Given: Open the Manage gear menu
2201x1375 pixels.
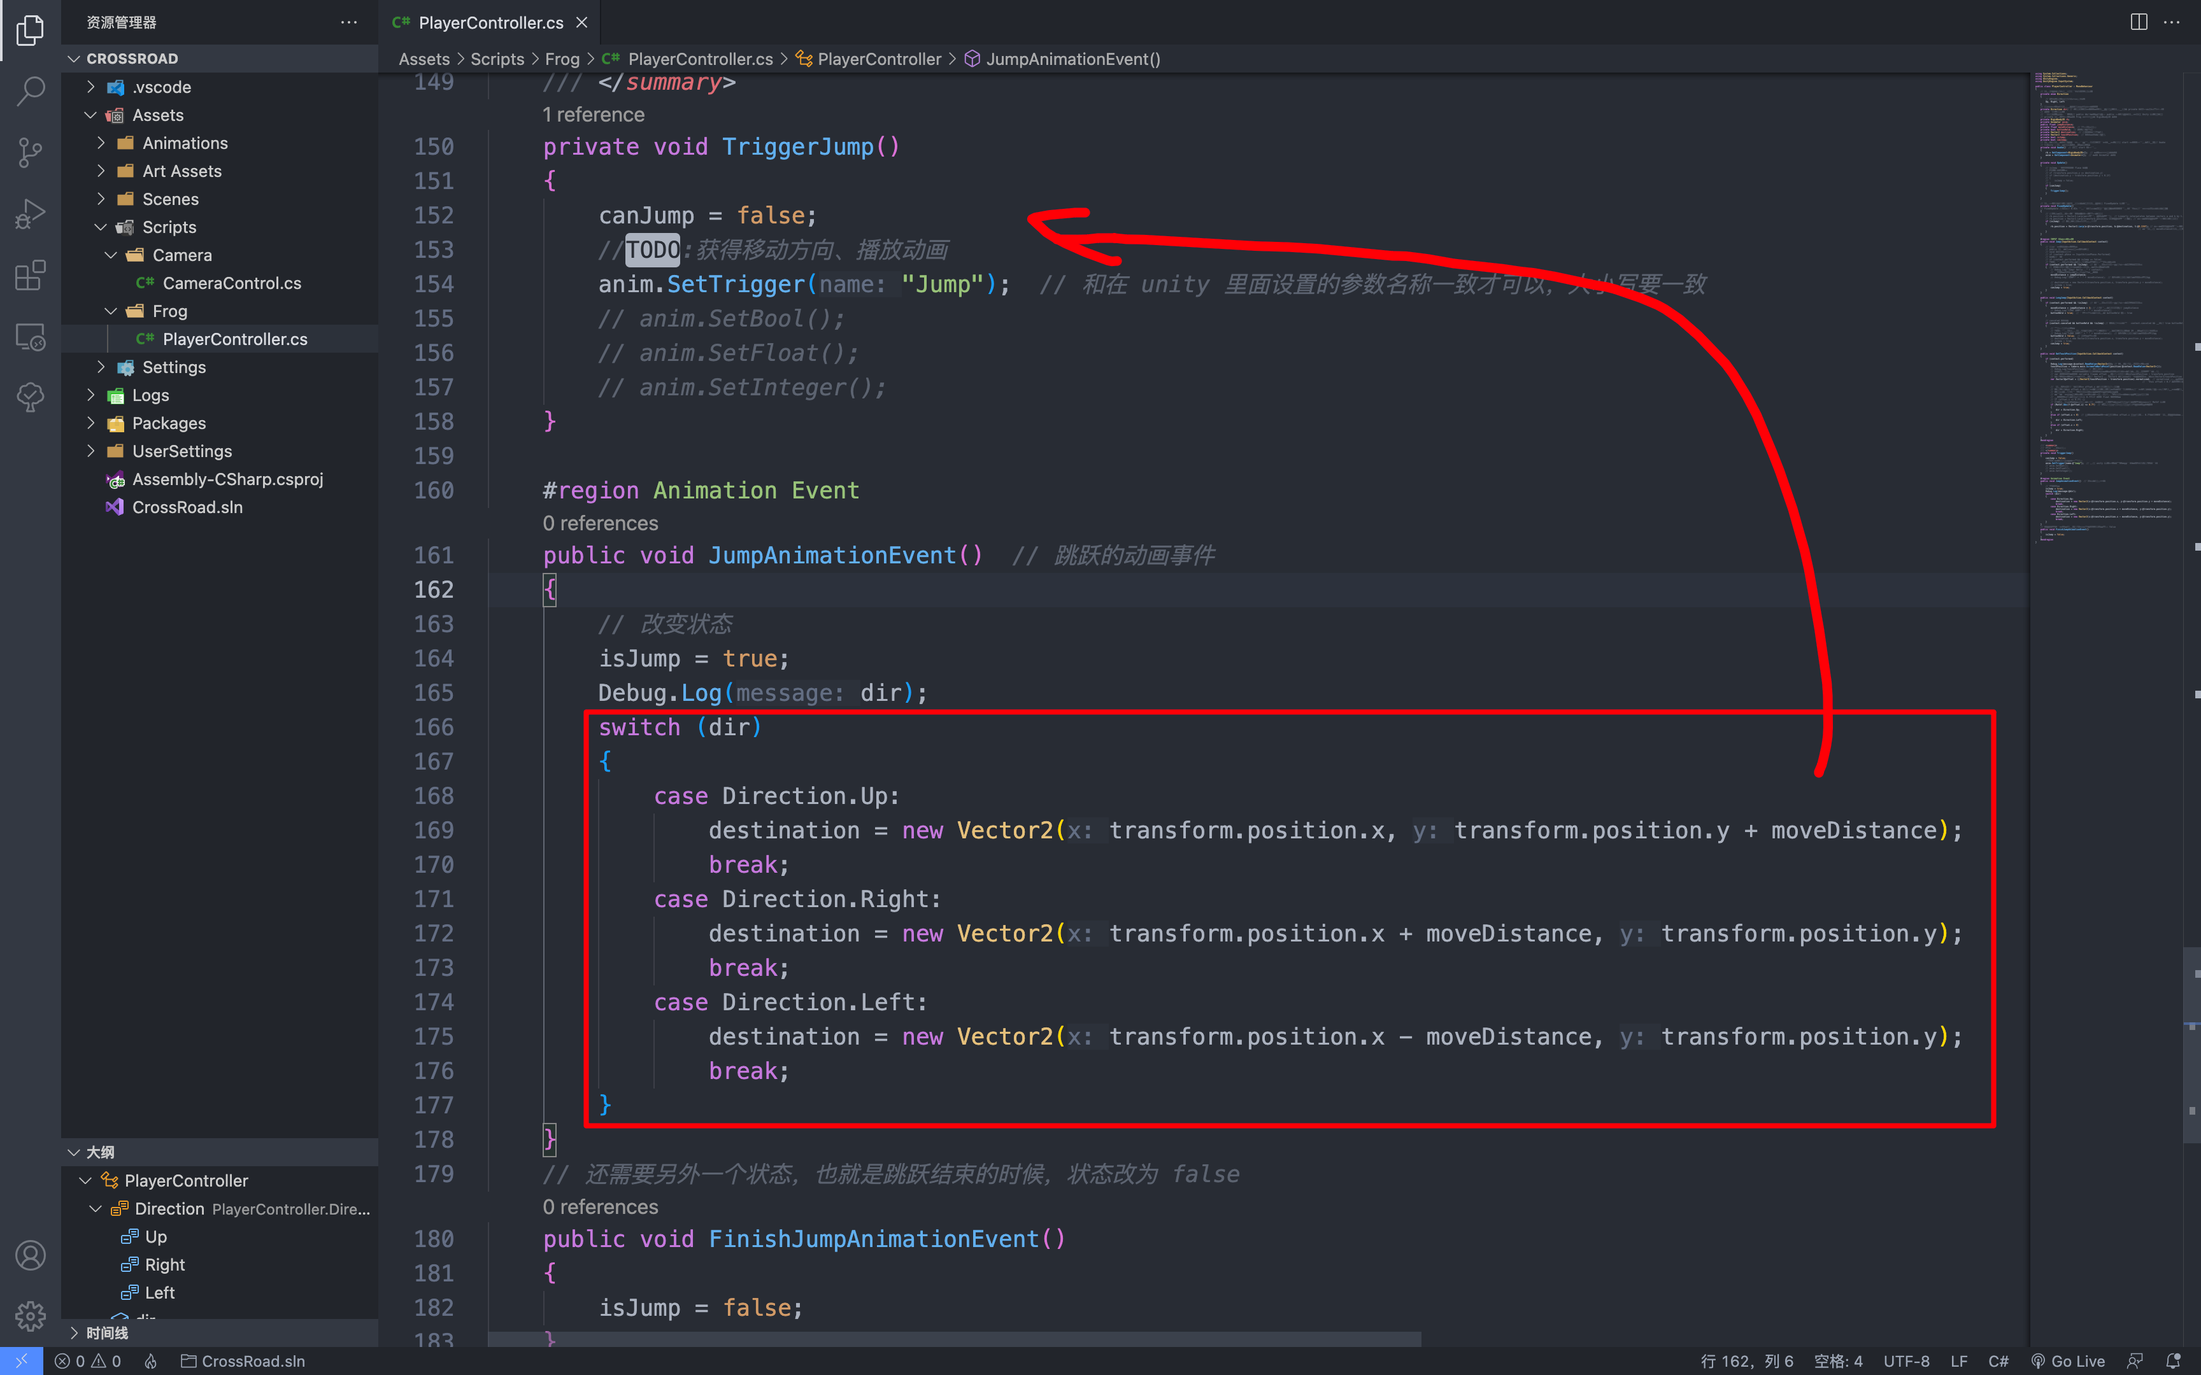Looking at the screenshot, I should pos(30,1316).
